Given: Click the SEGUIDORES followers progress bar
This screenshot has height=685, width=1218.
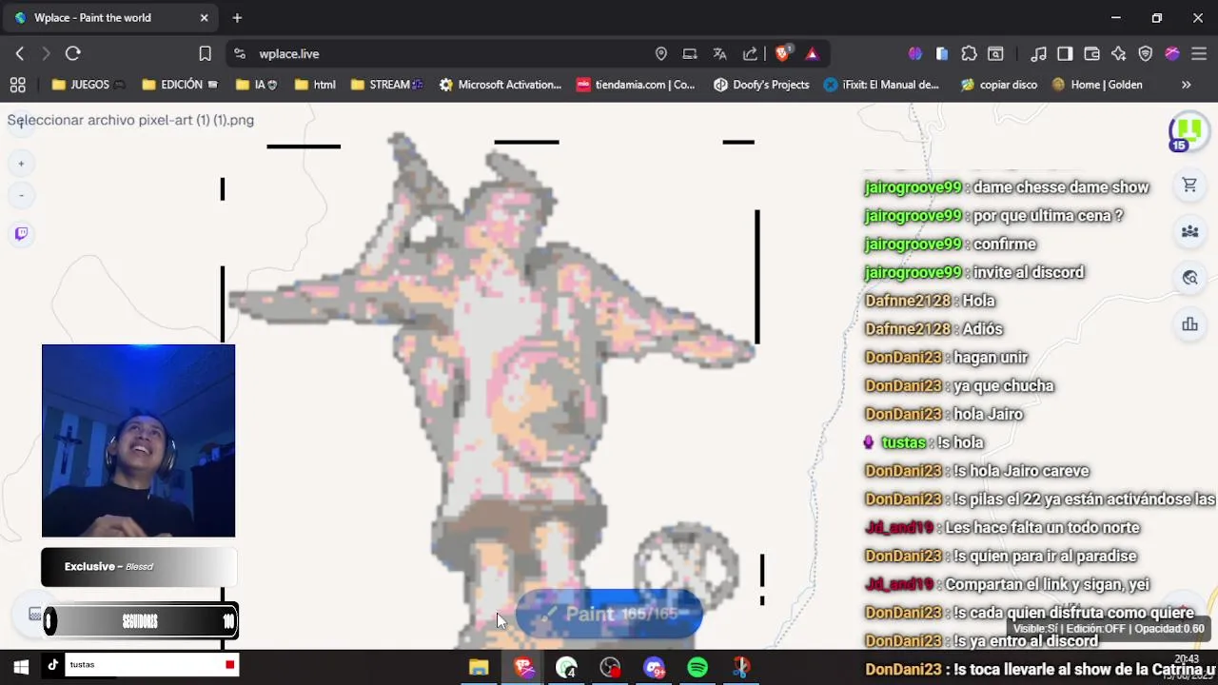Looking at the screenshot, I should (x=140, y=621).
